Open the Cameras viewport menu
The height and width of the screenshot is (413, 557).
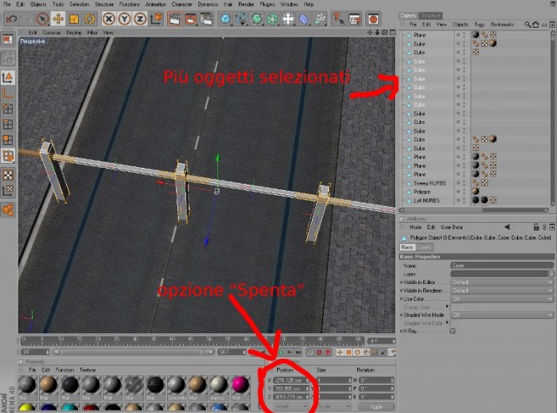(x=52, y=33)
